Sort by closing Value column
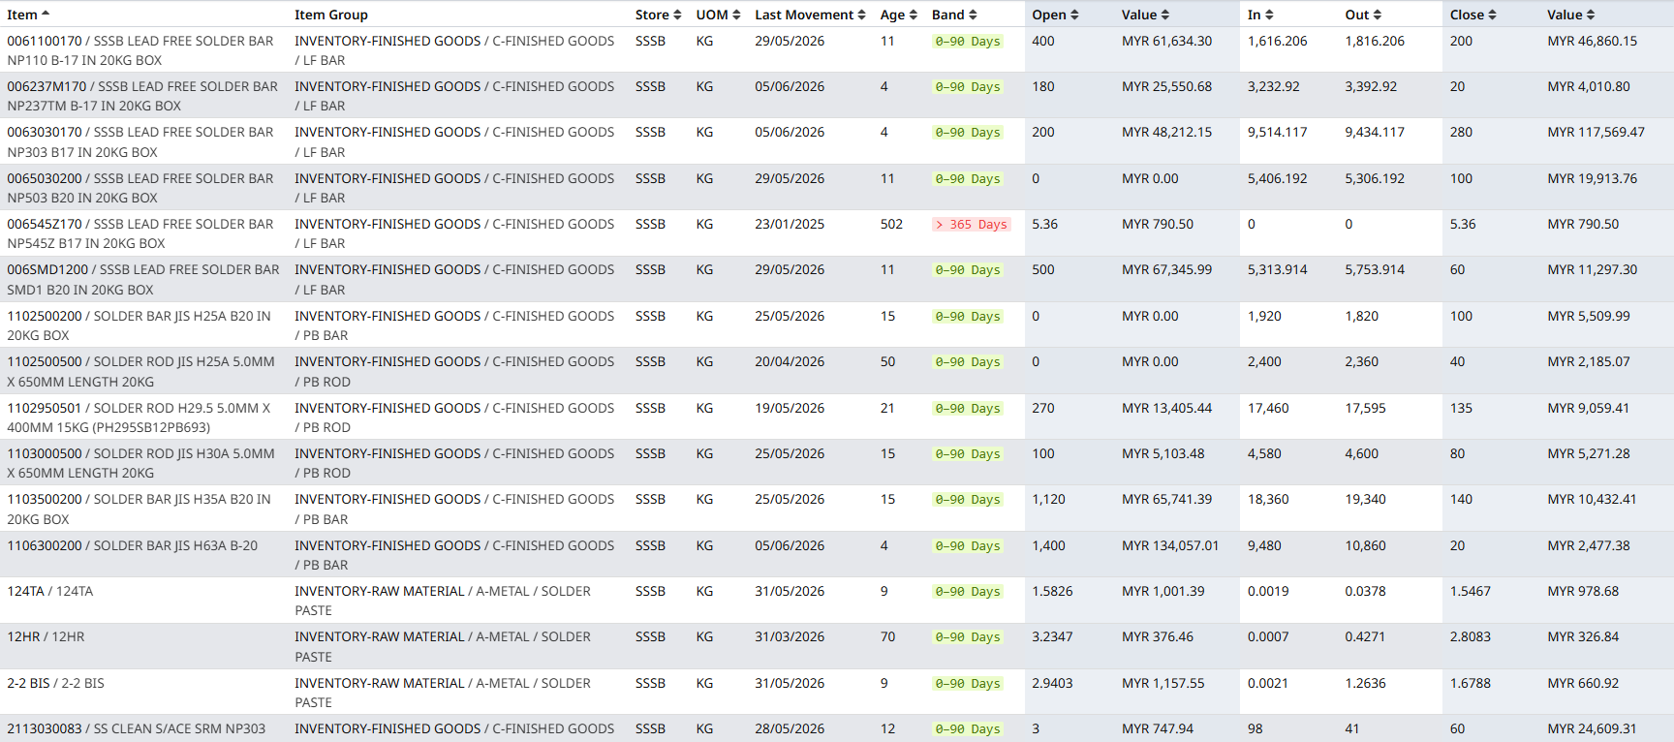 pos(1571,15)
